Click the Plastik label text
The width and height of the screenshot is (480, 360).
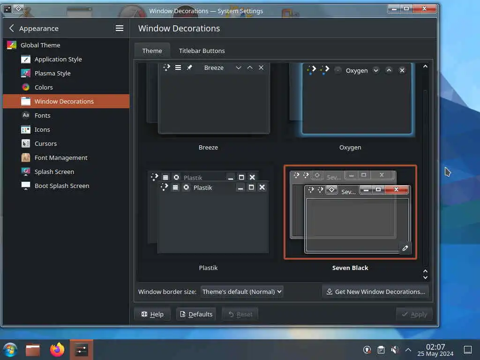tap(208, 268)
